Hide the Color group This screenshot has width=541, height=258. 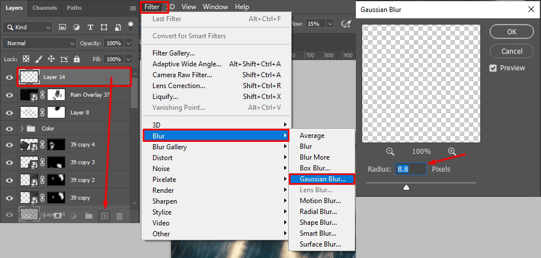coord(9,129)
